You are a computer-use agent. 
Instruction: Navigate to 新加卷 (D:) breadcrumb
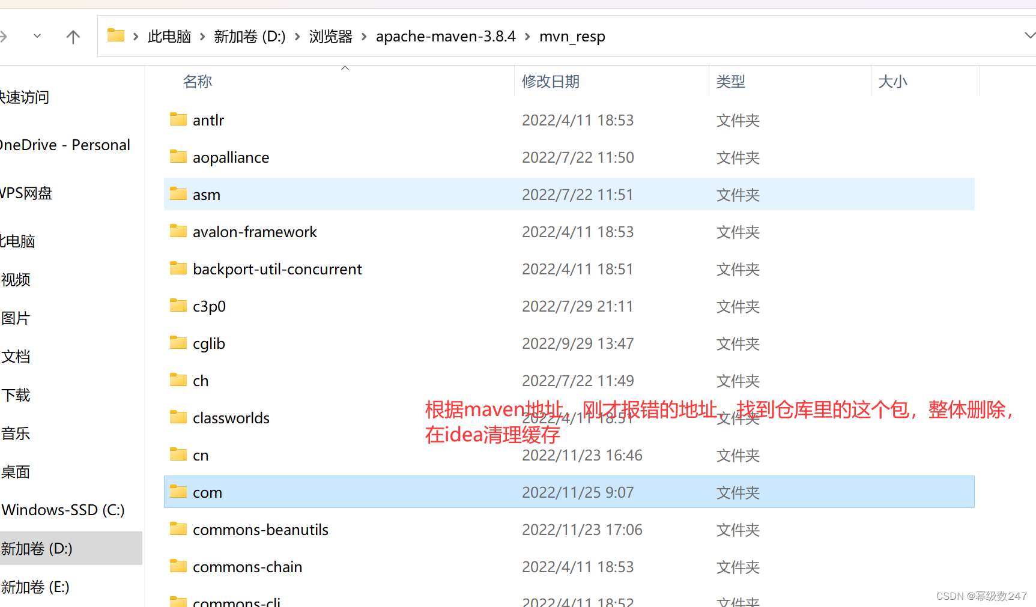(x=250, y=37)
